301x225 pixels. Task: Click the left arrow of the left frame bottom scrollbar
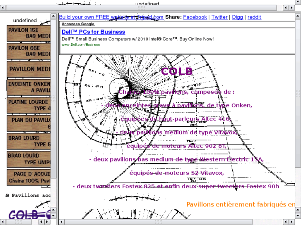pyautogui.click(x=3, y=222)
